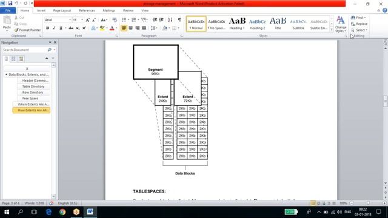The height and width of the screenshot is (218, 388).
Task: Open the Replace dialog
Action: (360, 24)
